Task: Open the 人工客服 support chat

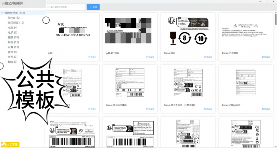Action: pyautogui.click(x=10, y=145)
